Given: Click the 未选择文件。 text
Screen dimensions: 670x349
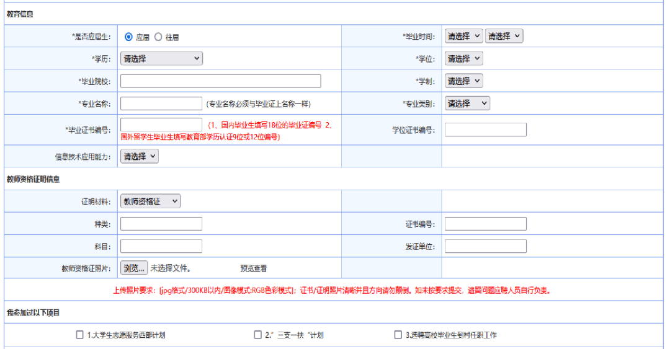Looking at the screenshot, I should (171, 268).
